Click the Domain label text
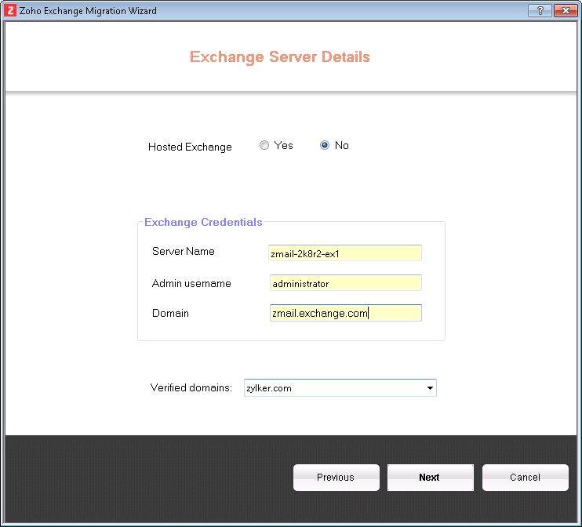 point(170,313)
